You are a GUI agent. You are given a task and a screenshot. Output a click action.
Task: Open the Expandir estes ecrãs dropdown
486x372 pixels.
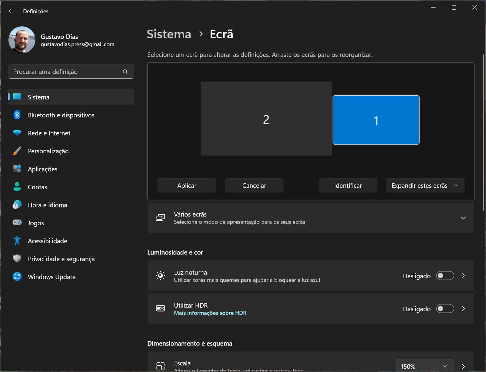coord(425,186)
